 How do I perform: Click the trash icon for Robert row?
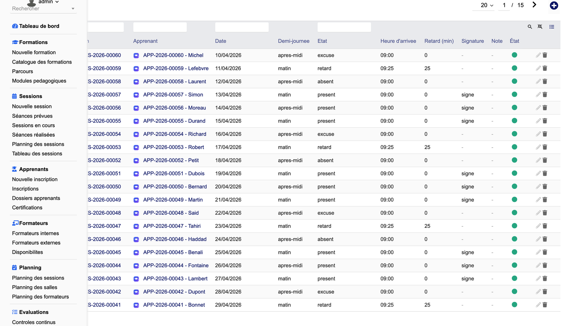545,147
